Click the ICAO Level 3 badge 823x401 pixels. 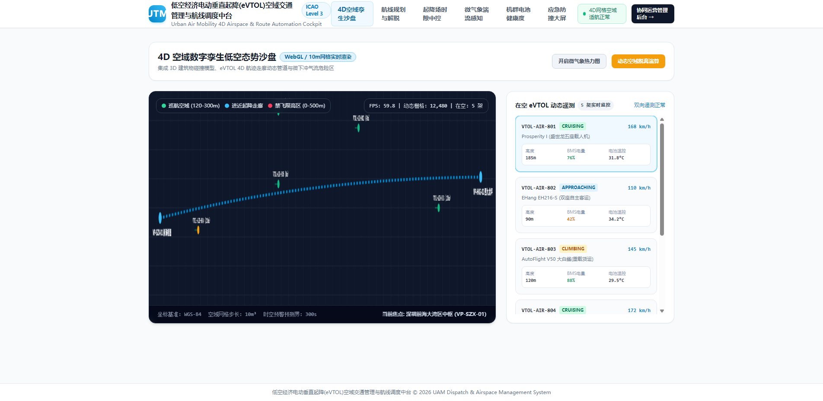tap(315, 10)
